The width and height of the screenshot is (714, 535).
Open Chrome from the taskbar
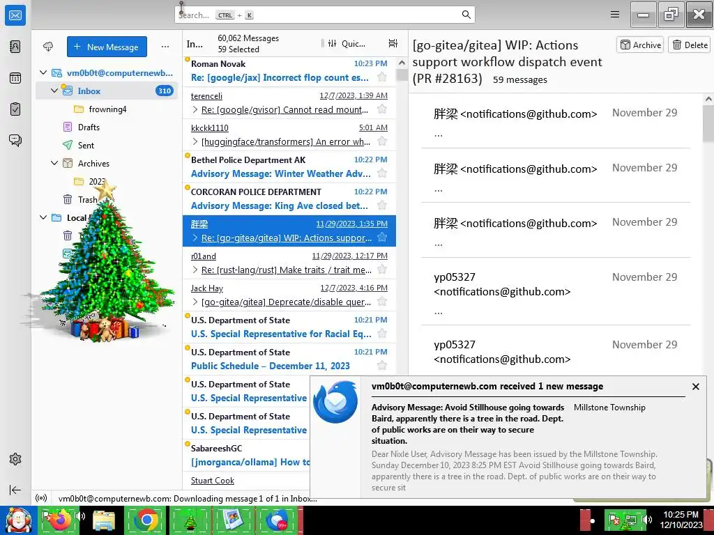click(146, 520)
